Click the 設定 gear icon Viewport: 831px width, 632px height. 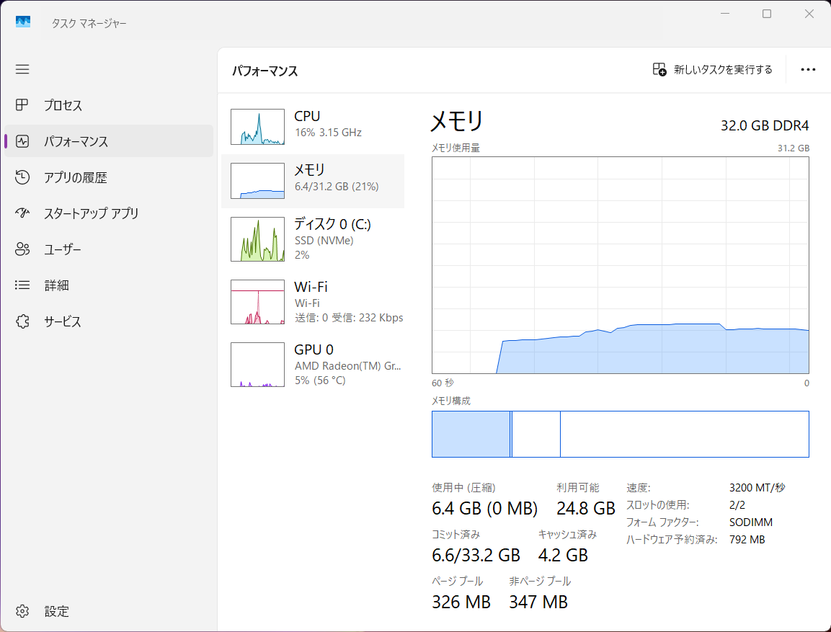(22, 611)
